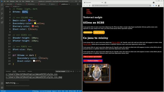The height and width of the screenshot is (92, 164).
Task: Clear the output panel
Action: click(71, 72)
